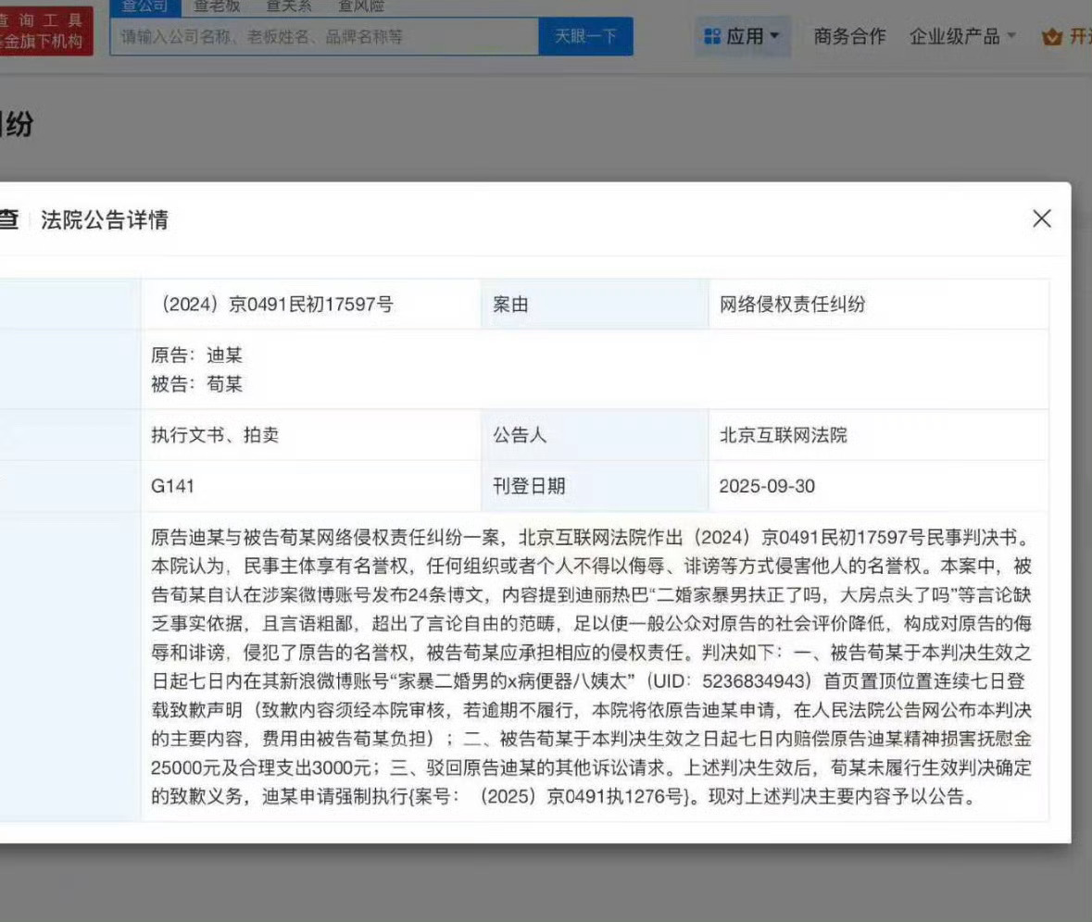The width and height of the screenshot is (1092, 922).
Task: Click the red 查询工具 logo banner
Action: click(x=44, y=31)
